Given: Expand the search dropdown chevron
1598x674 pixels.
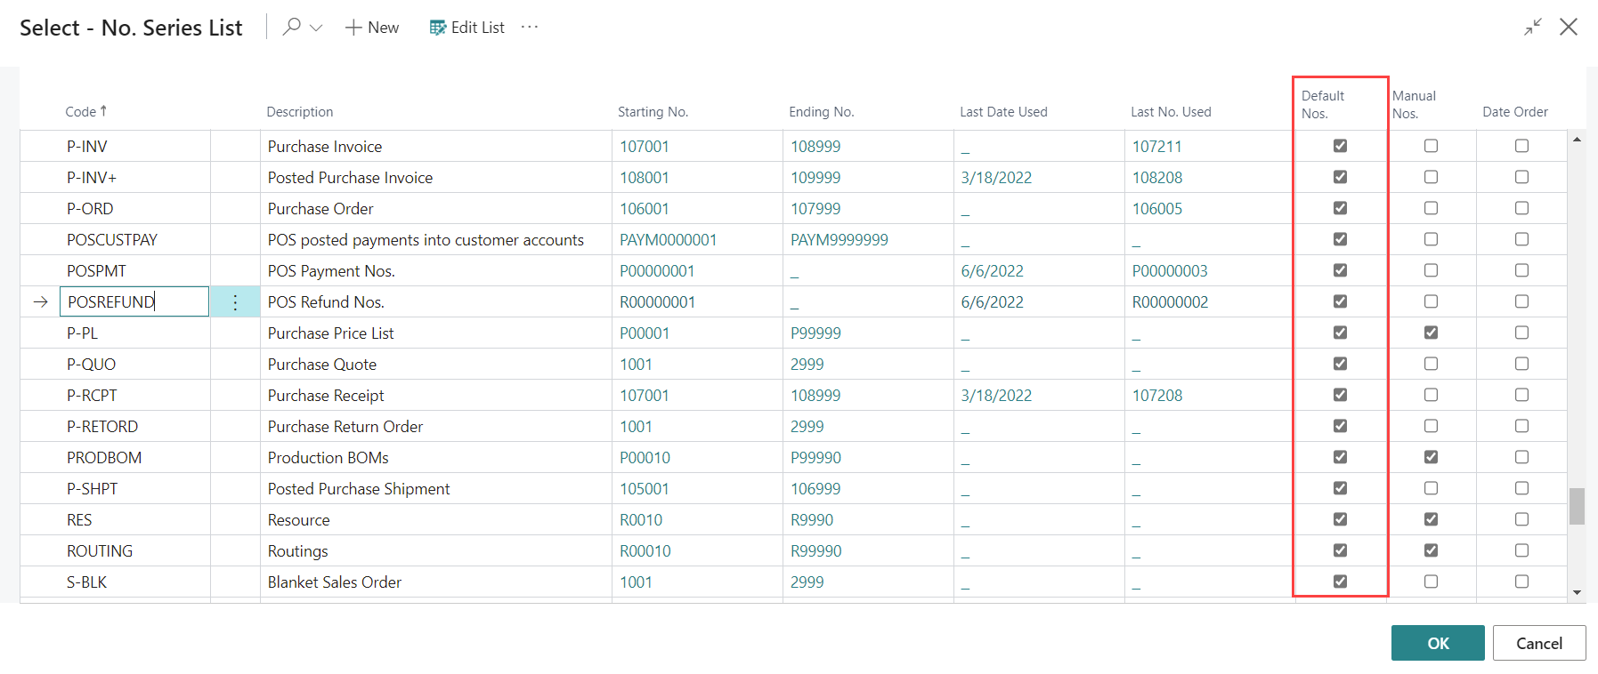Looking at the screenshot, I should pos(316,28).
